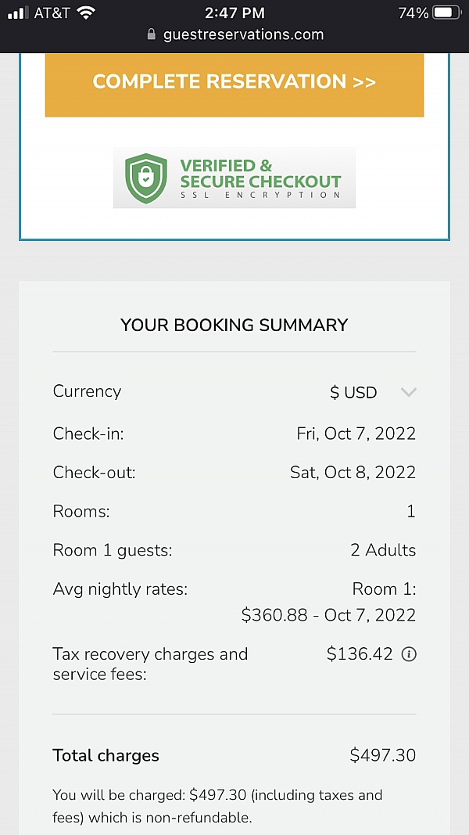Tap the Check-in date Fri, Oct 7, 2022

pos(356,434)
